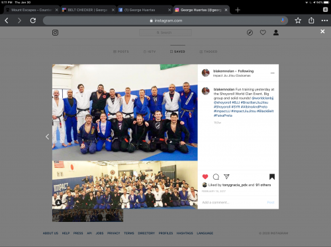The image size is (331, 247).
Task: Open tagged people icon on photo
Action: point(58,203)
